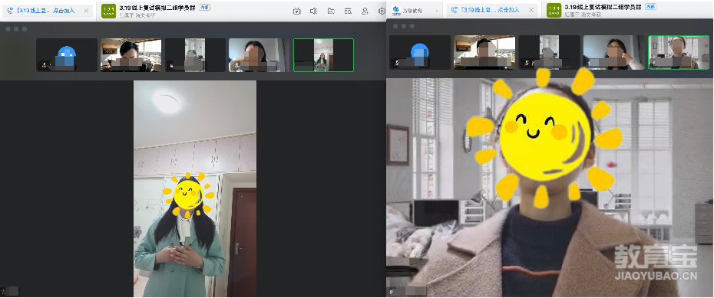714x298 pixels.
Task: Open the group files folder icon
Action: pyautogui.click(x=331, y=11)
